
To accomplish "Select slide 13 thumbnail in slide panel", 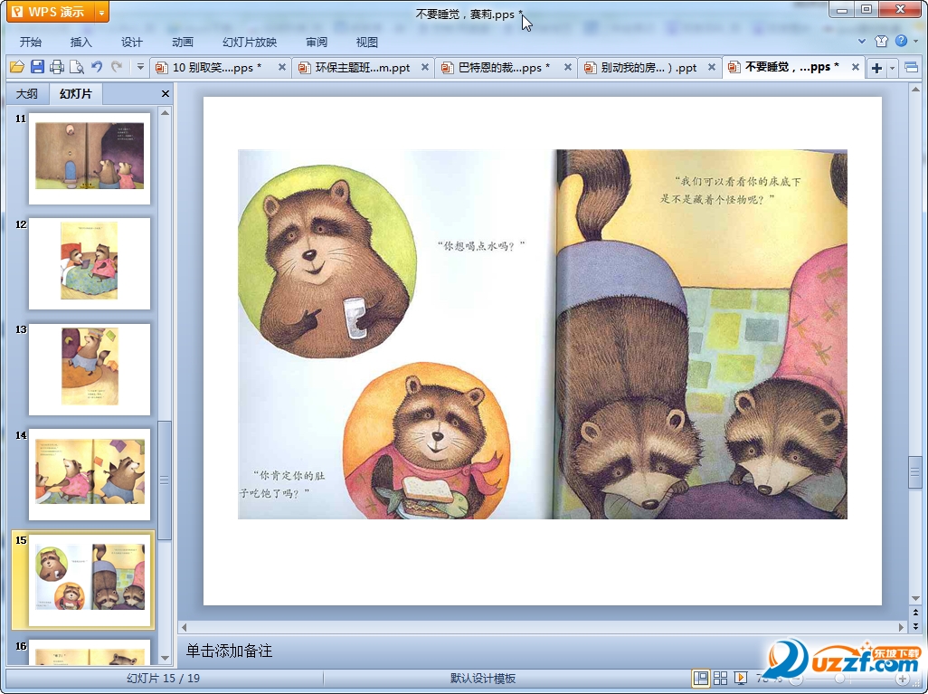I will [x=90, y=369].
